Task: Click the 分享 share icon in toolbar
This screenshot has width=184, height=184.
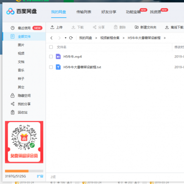Action: click(94, 27)
